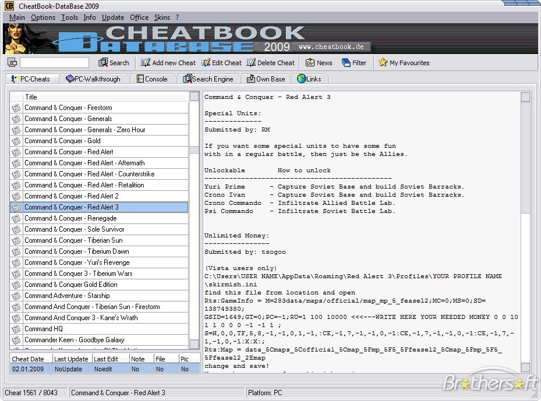Click icon beside Command HQ
Viewport: 541px width, 401px height.
(16, 329)
